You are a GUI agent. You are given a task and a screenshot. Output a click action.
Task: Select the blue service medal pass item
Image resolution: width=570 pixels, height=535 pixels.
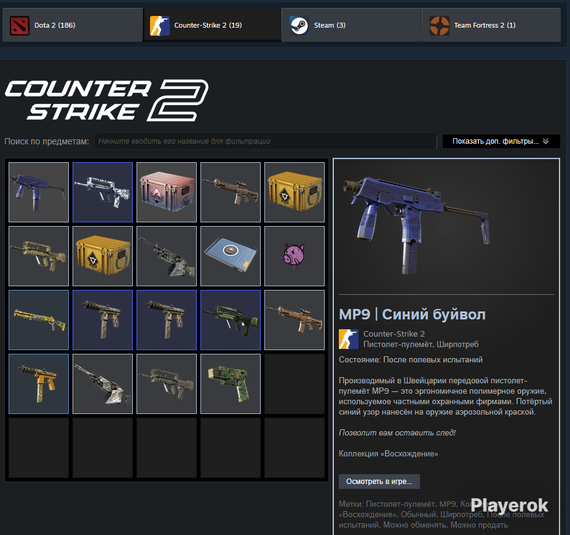231,256
